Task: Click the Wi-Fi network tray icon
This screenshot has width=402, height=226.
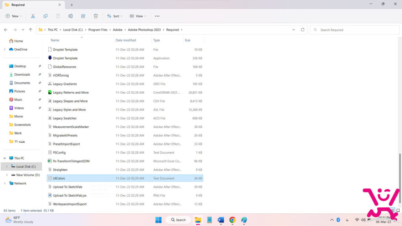Action: pos(357,220)
